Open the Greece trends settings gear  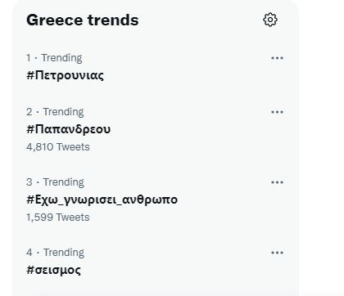pyautogui.click(x=270, y=20)
